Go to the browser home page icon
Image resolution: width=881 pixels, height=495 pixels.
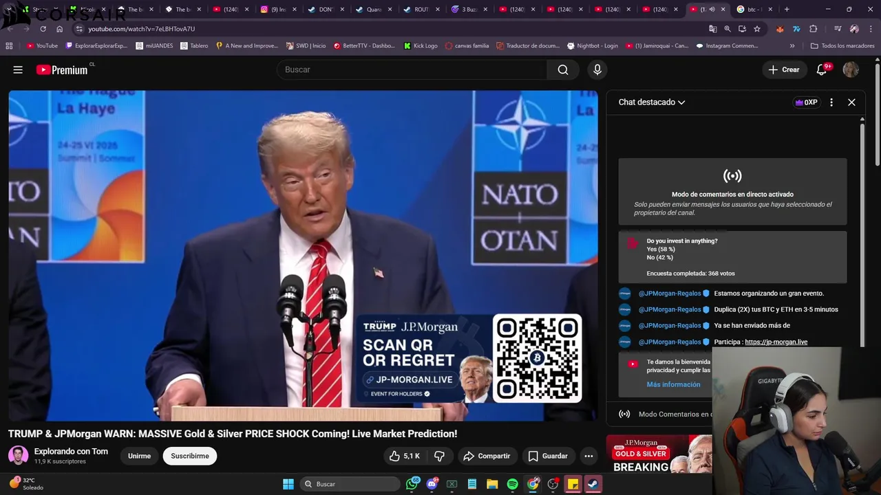click(59, 29)
